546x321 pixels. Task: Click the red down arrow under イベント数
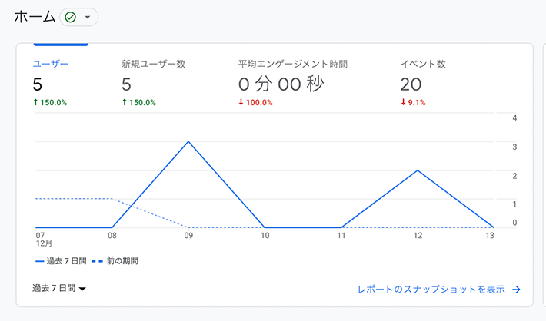[403, 102]
